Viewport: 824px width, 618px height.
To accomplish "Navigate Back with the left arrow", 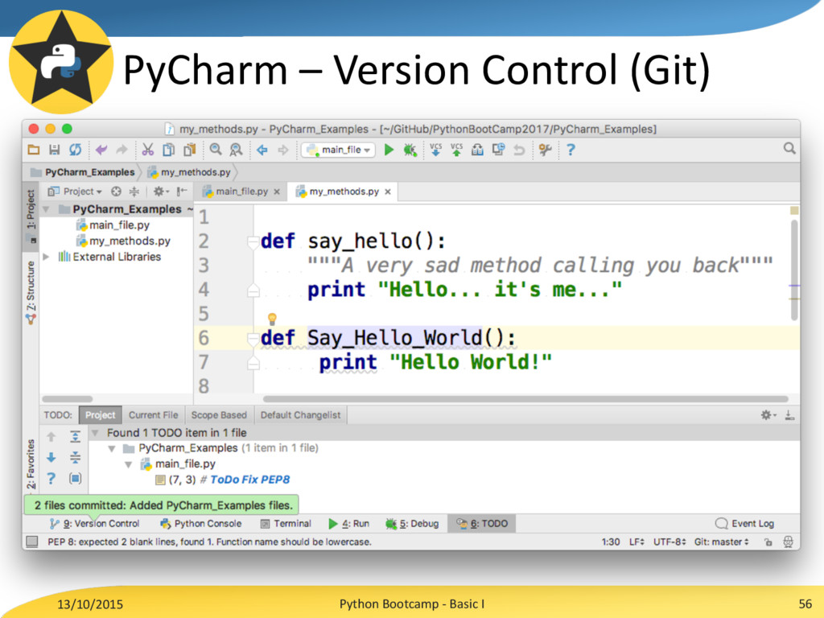I will tap(262, 150).
